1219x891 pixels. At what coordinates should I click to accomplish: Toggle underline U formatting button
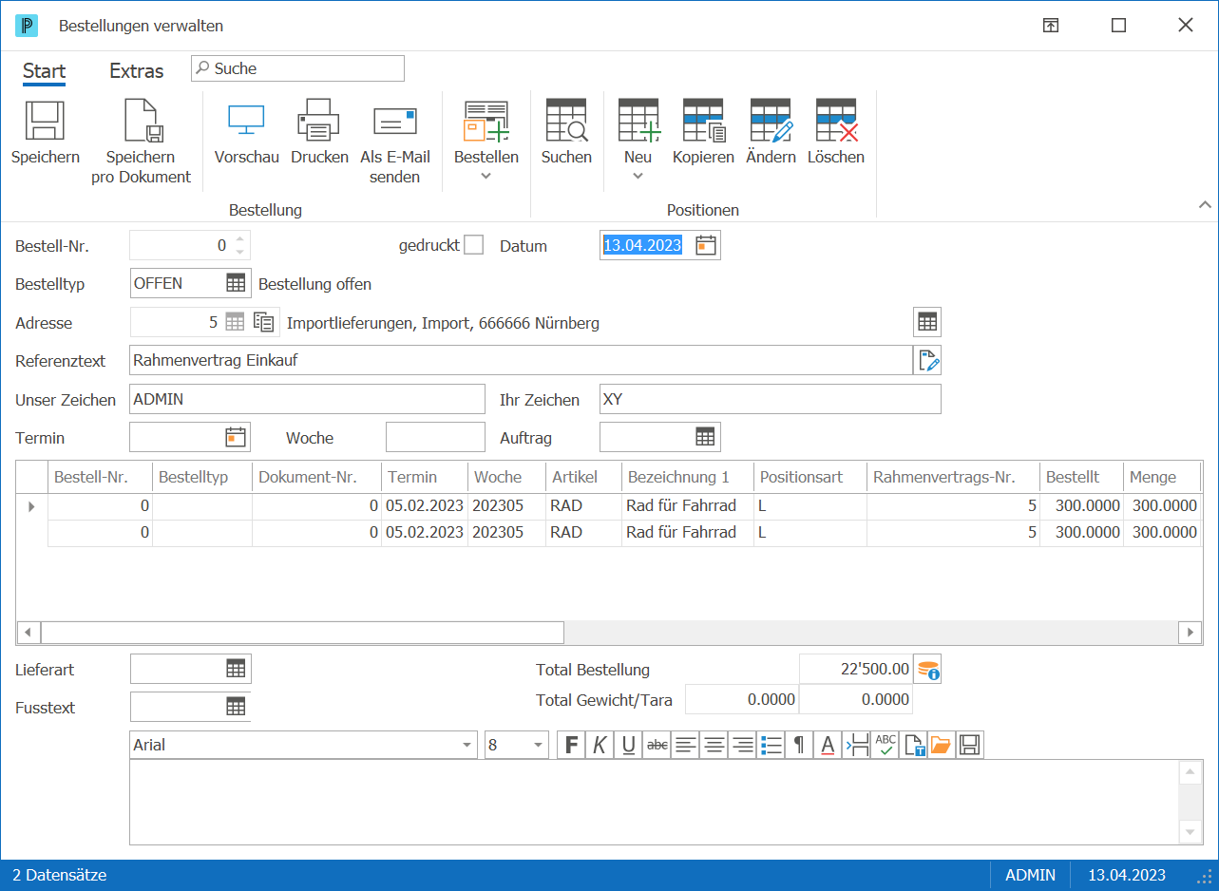pyautogui.click(x=628, y=745)
